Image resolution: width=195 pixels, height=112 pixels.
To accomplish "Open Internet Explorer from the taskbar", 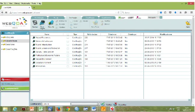I will tap(15, 109).
